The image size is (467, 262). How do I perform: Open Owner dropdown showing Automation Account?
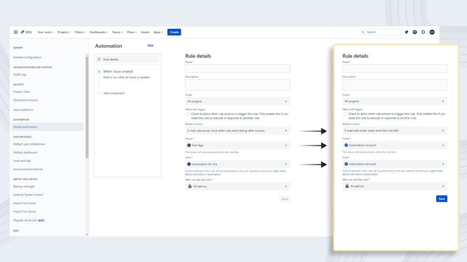click(x=395, y=145)
